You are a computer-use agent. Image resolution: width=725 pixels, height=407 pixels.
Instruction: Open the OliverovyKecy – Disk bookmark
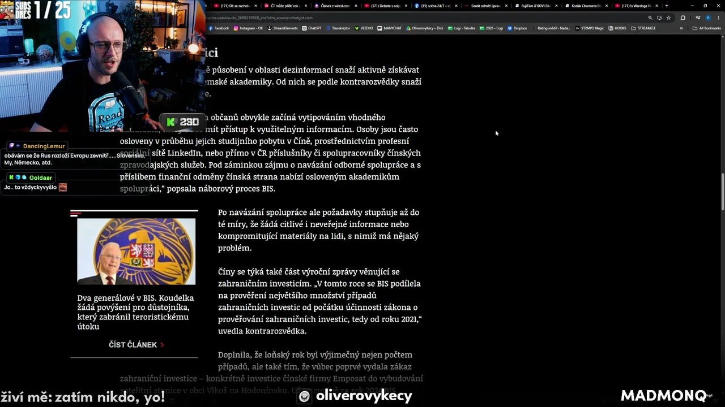(425, 28)
